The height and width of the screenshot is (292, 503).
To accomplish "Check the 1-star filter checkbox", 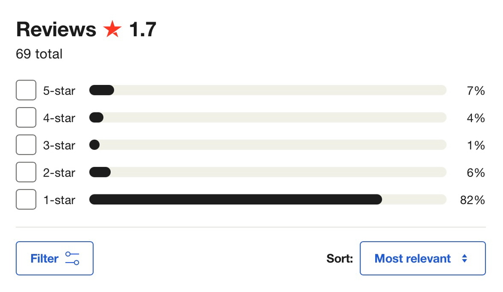I will pos(26,199).
